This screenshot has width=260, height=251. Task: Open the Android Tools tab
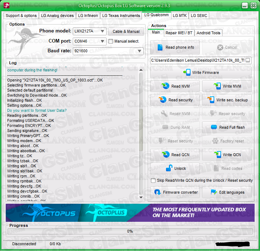(x=208, y=33)
